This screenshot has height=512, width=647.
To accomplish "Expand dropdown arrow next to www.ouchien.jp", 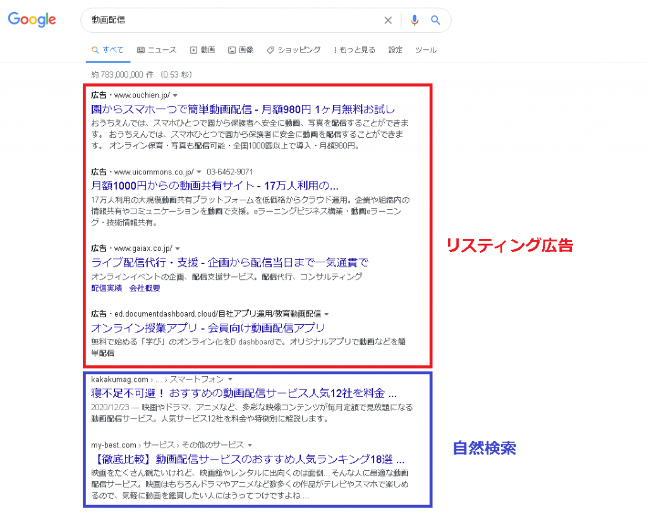I will tap(176, 95).
